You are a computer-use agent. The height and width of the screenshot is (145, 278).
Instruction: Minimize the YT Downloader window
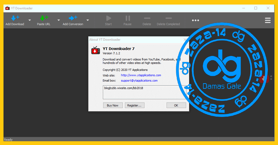[x=244, y=8]
